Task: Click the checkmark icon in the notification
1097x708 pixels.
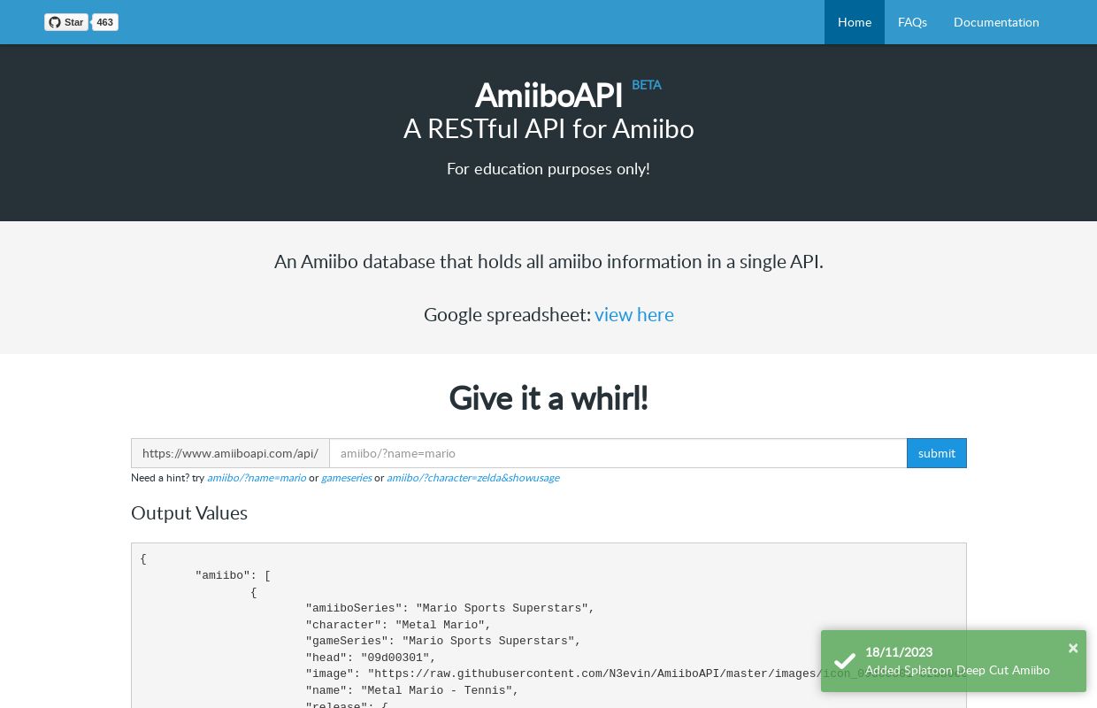Action: [845, 661]
